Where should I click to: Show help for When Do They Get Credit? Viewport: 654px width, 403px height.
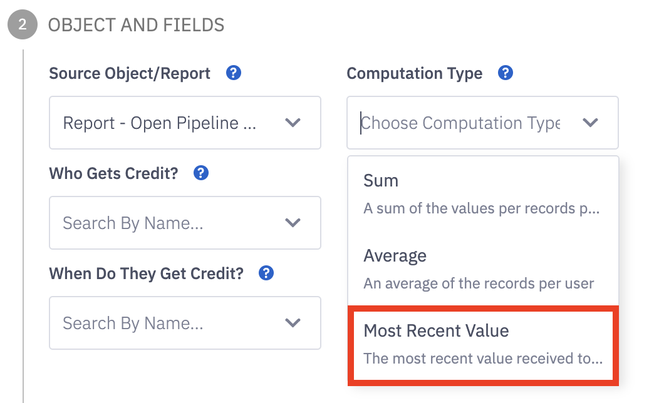[x=266, y=273]
